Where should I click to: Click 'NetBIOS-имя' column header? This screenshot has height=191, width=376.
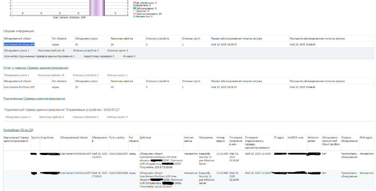295,137
